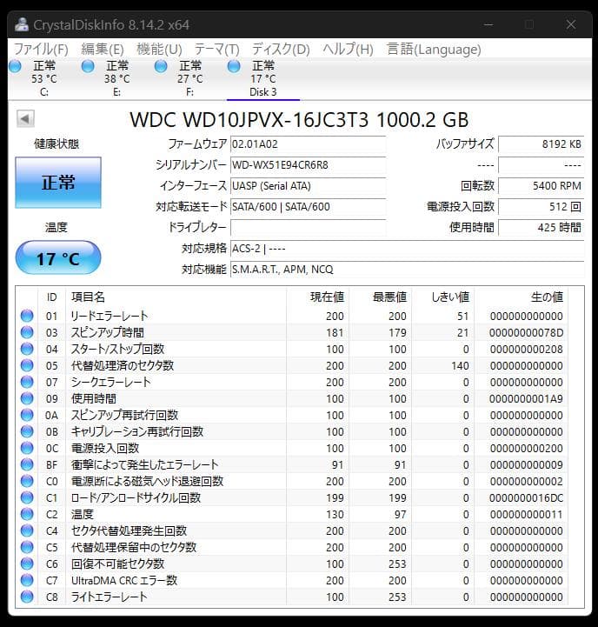Click the status orb for row 07 シークエラーレート
This screenshot has width=598, height=627.
click(27, 382)
